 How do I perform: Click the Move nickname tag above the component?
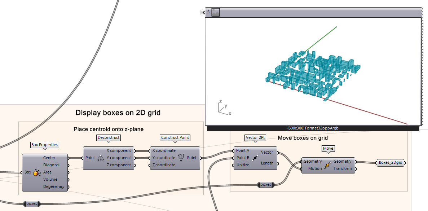[x=328, y=148]
